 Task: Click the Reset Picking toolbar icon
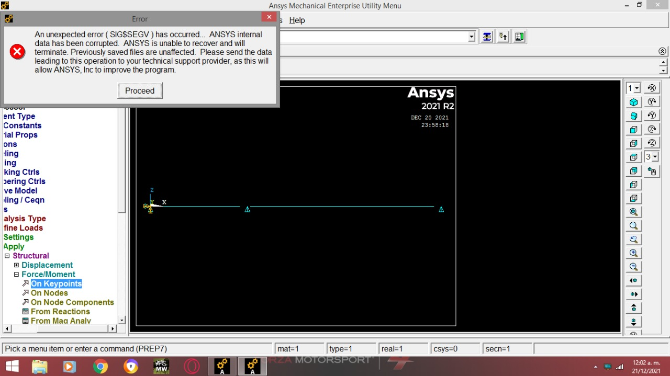click(503, 37)
